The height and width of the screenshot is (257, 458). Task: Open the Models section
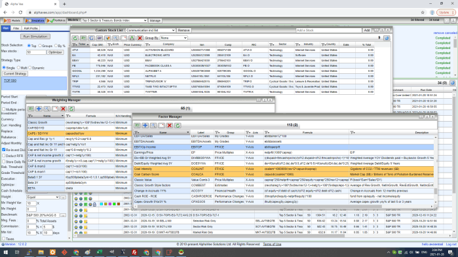[12, 21]
